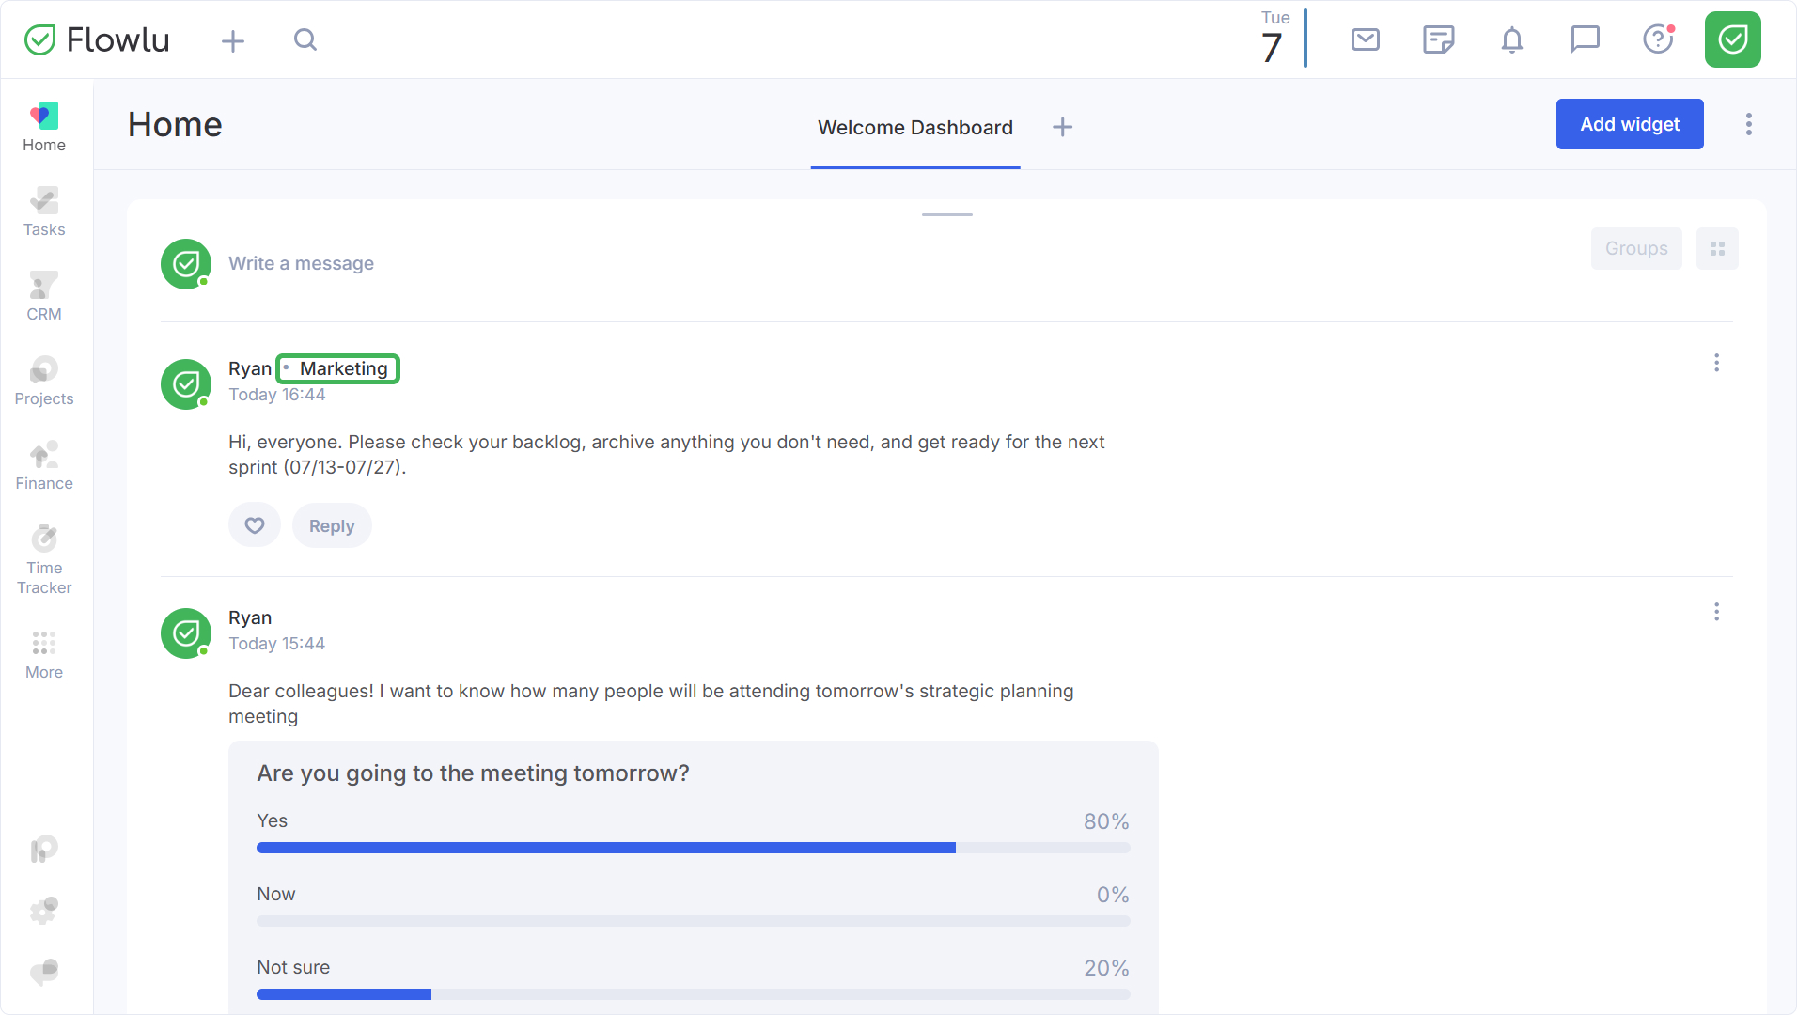The width and height of the screenshot is (1797, 1015).
Task: Vote Yes in the meeting poll
Action: click(694, 835)
